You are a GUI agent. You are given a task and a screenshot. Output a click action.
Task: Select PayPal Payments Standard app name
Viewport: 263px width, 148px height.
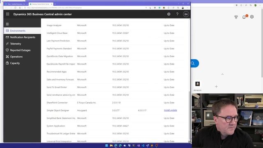[x=59, y=49]
